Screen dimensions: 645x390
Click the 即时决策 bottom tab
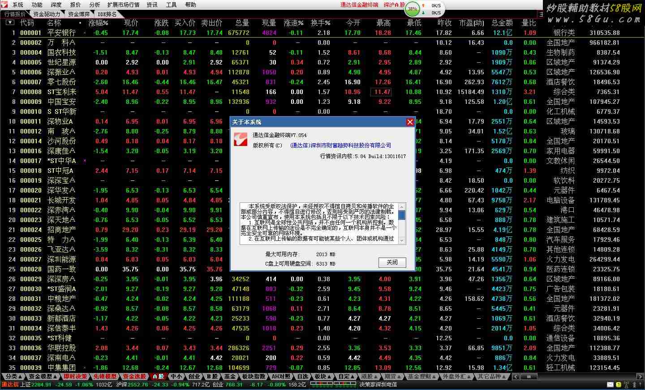[x=75, y=377]
